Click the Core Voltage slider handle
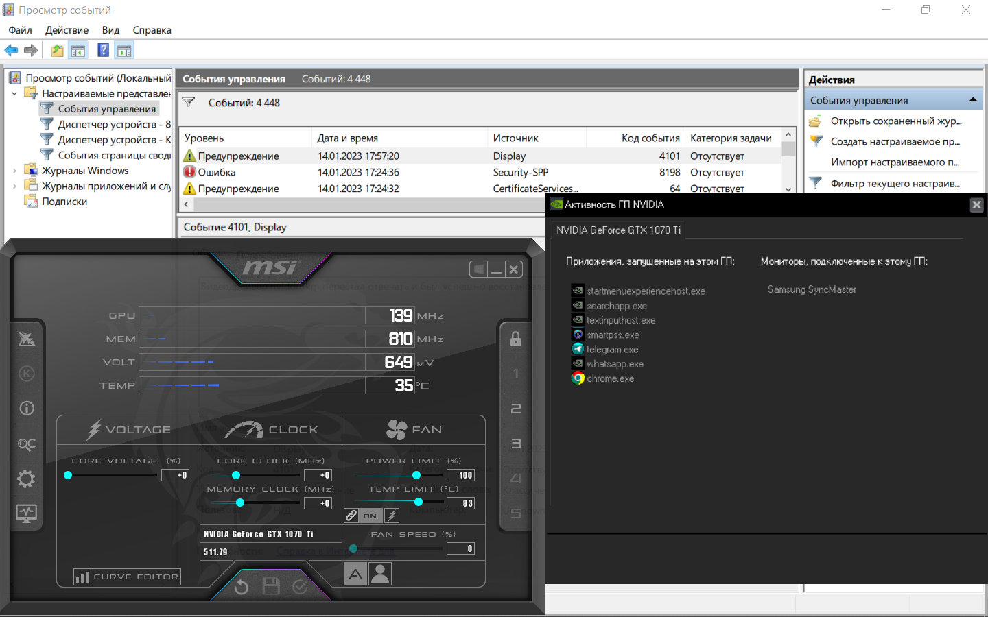 (68, 475)
